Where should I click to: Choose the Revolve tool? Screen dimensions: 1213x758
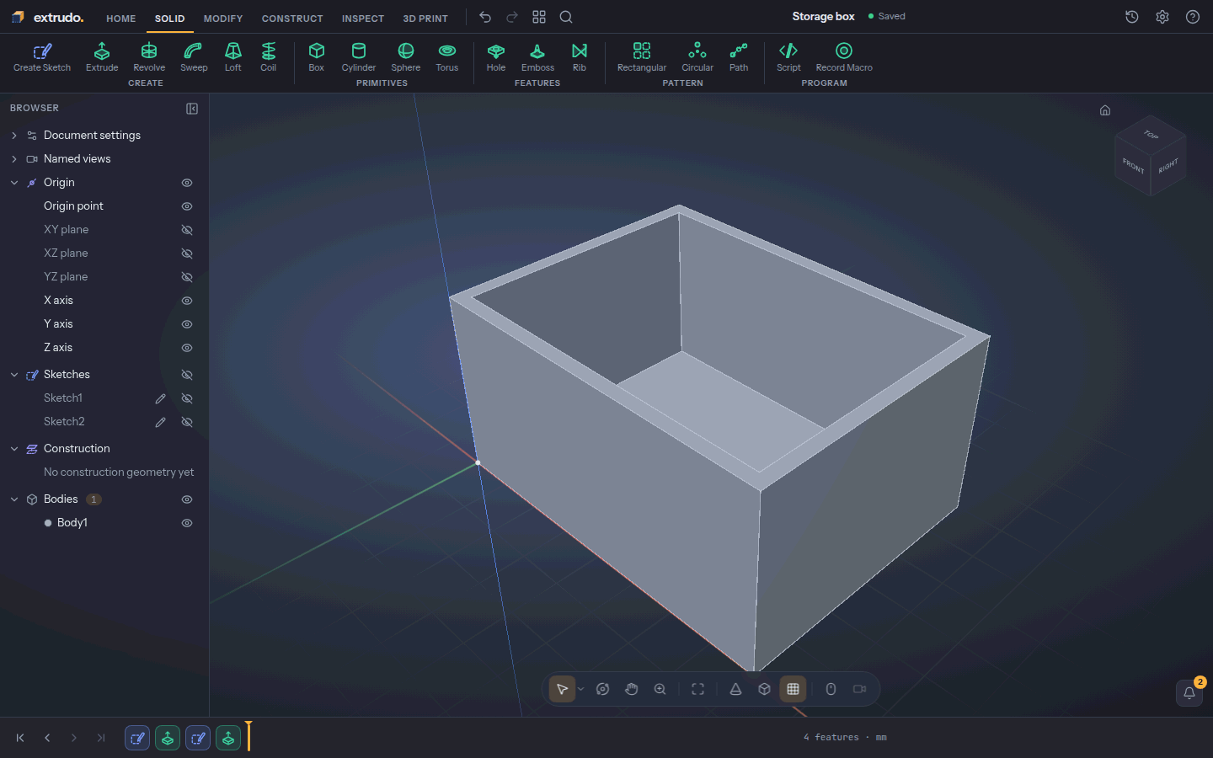click(149, 57)
